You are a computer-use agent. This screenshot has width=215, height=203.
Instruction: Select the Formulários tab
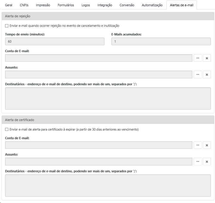click(66, 5)
